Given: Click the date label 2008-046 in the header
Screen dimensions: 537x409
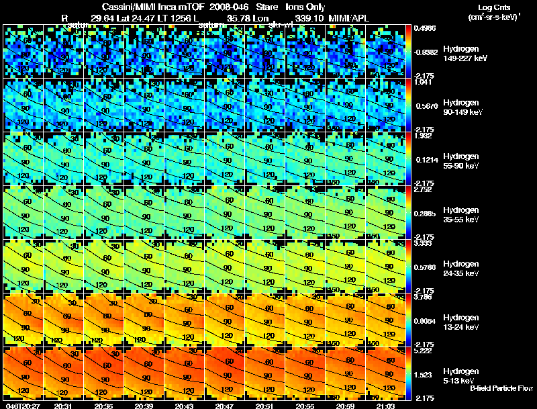Looking at the screenshot, I should click(228, 7).
